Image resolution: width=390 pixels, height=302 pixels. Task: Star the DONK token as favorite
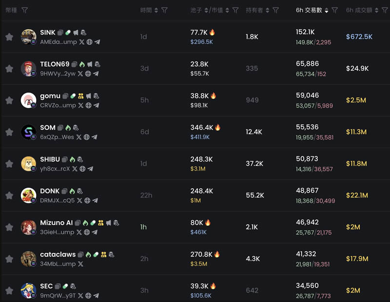(x=9, y=195)
